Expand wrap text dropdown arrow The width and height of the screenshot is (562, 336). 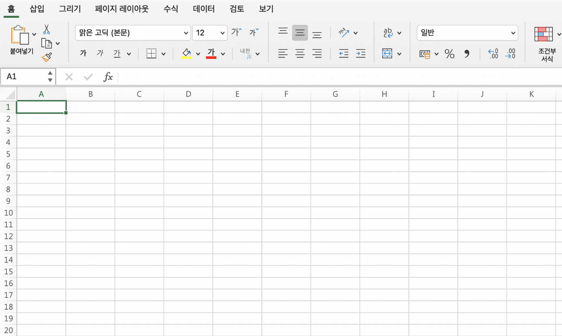tap(399, 33)
